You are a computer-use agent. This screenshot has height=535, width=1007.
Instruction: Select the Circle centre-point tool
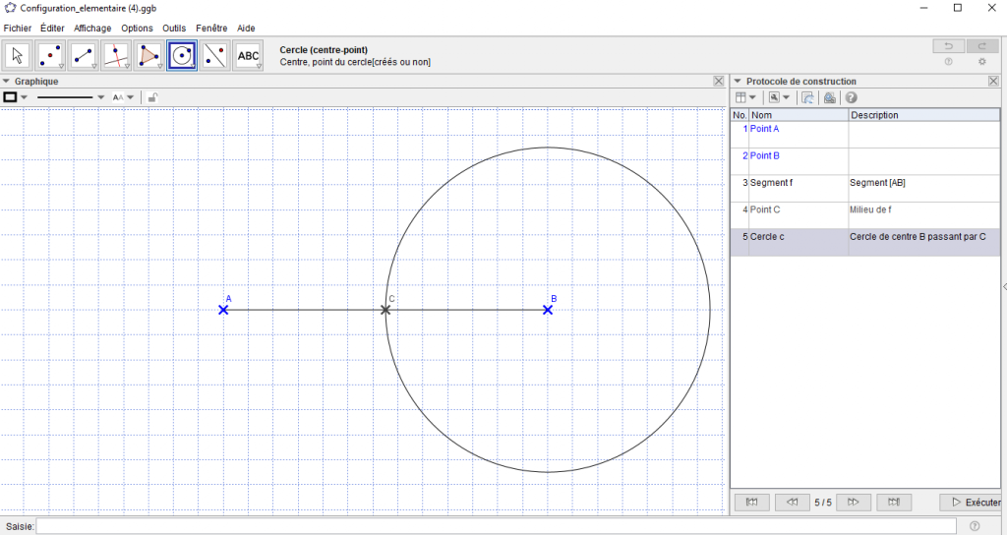pos(181,55)
